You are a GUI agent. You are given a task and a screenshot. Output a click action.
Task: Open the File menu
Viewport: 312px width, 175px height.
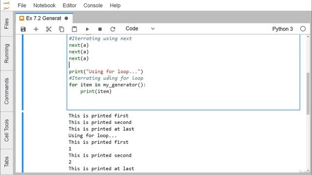(21, 5)
